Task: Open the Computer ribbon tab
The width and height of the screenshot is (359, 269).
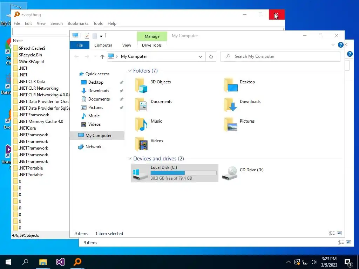Action: [x=103, y=45]
